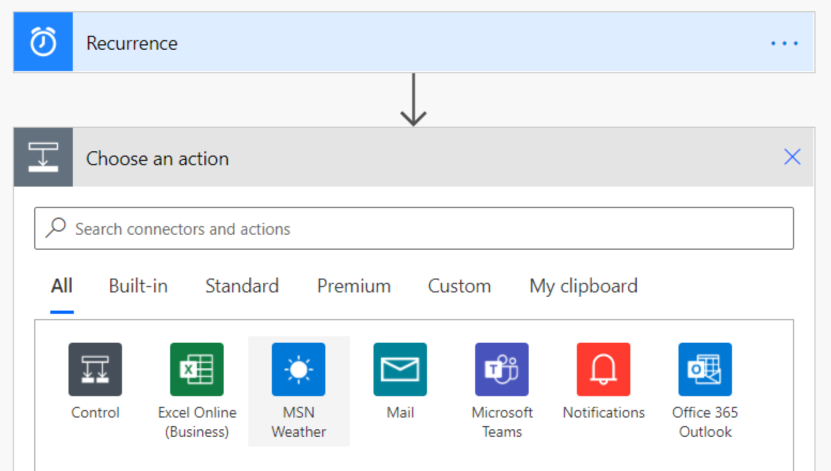Screen dimensions: 831x471
Task: Open the Recurrence ellipsis menu
Action: 784,43
